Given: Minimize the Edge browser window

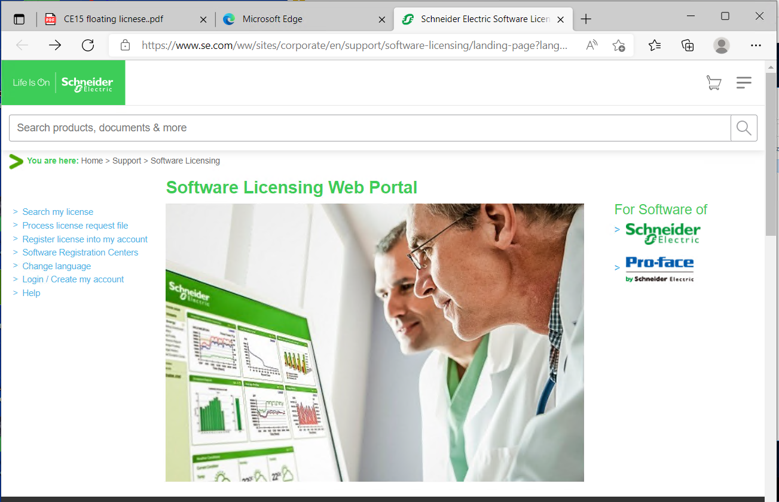Looking at the screenshot, I should tap(691, 17).
